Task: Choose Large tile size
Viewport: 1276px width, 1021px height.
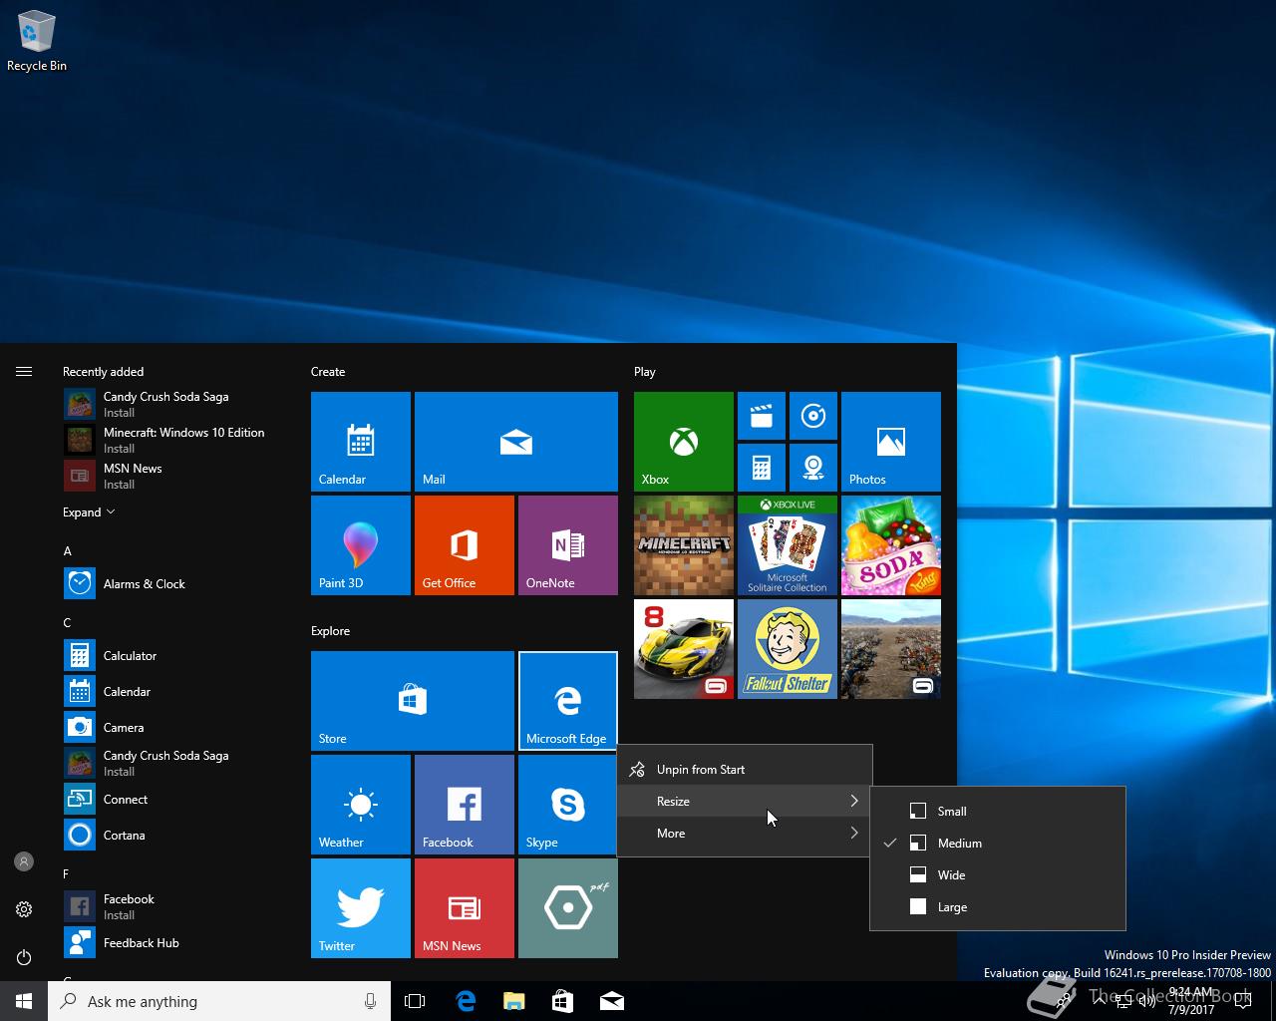Action: tap(998, 907)
